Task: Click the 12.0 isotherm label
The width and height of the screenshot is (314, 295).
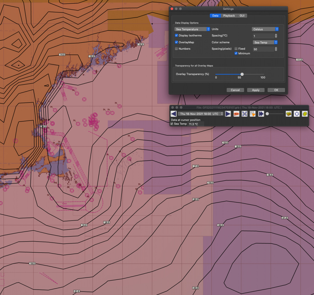Action: [141, 44]
